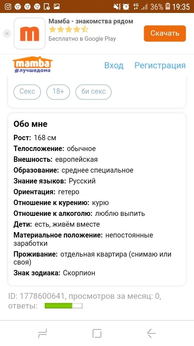Viewport: 194px width, 346px height.
Task: Select the би секс interest tag
Action: pyautogui.click(x=93, y=92)
